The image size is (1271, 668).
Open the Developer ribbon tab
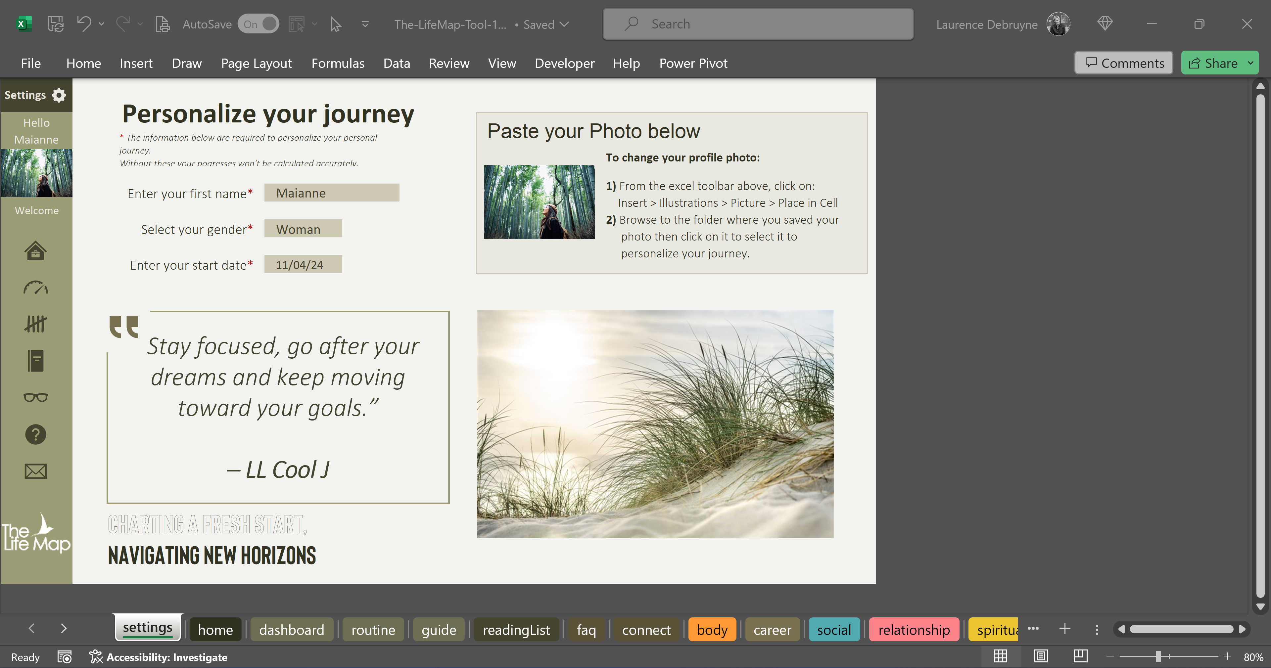click(x=564, y=63)
